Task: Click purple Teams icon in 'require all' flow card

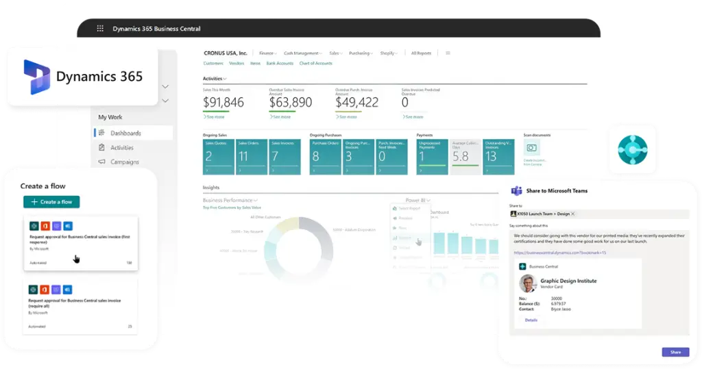Action: point(56,290)
